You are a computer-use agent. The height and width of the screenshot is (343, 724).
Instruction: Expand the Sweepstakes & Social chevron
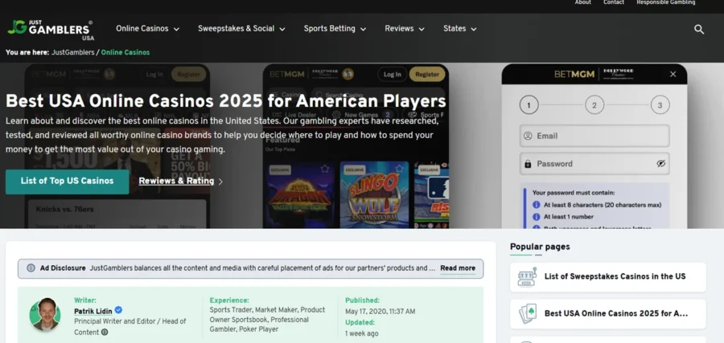[282, 29]
